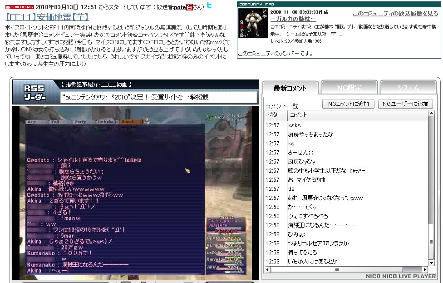Select the comment "いもが人にけあるとか"
Image resolution: width=443 pixels, height=283 pixels.
point(346,262)
